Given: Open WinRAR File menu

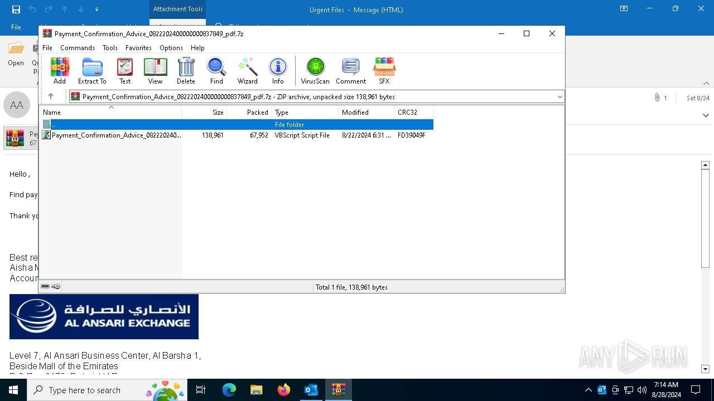Looking at the screenshot, I should 47,48.
